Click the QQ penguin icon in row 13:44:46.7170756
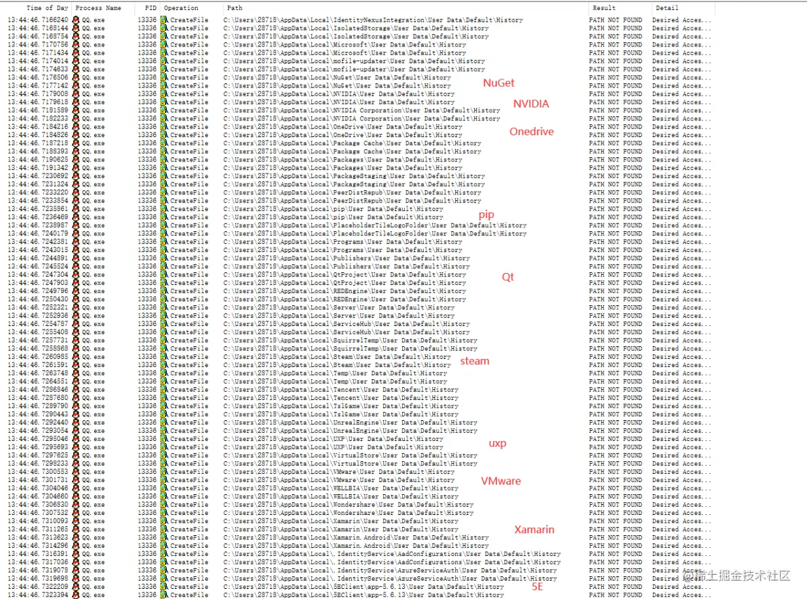Viewport: 807px width, 599px height. pos(76,45)
